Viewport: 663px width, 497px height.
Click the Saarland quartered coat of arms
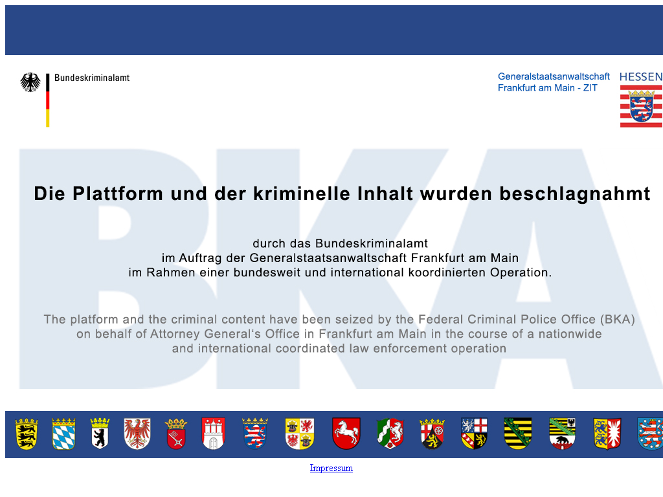click(474, 434)
